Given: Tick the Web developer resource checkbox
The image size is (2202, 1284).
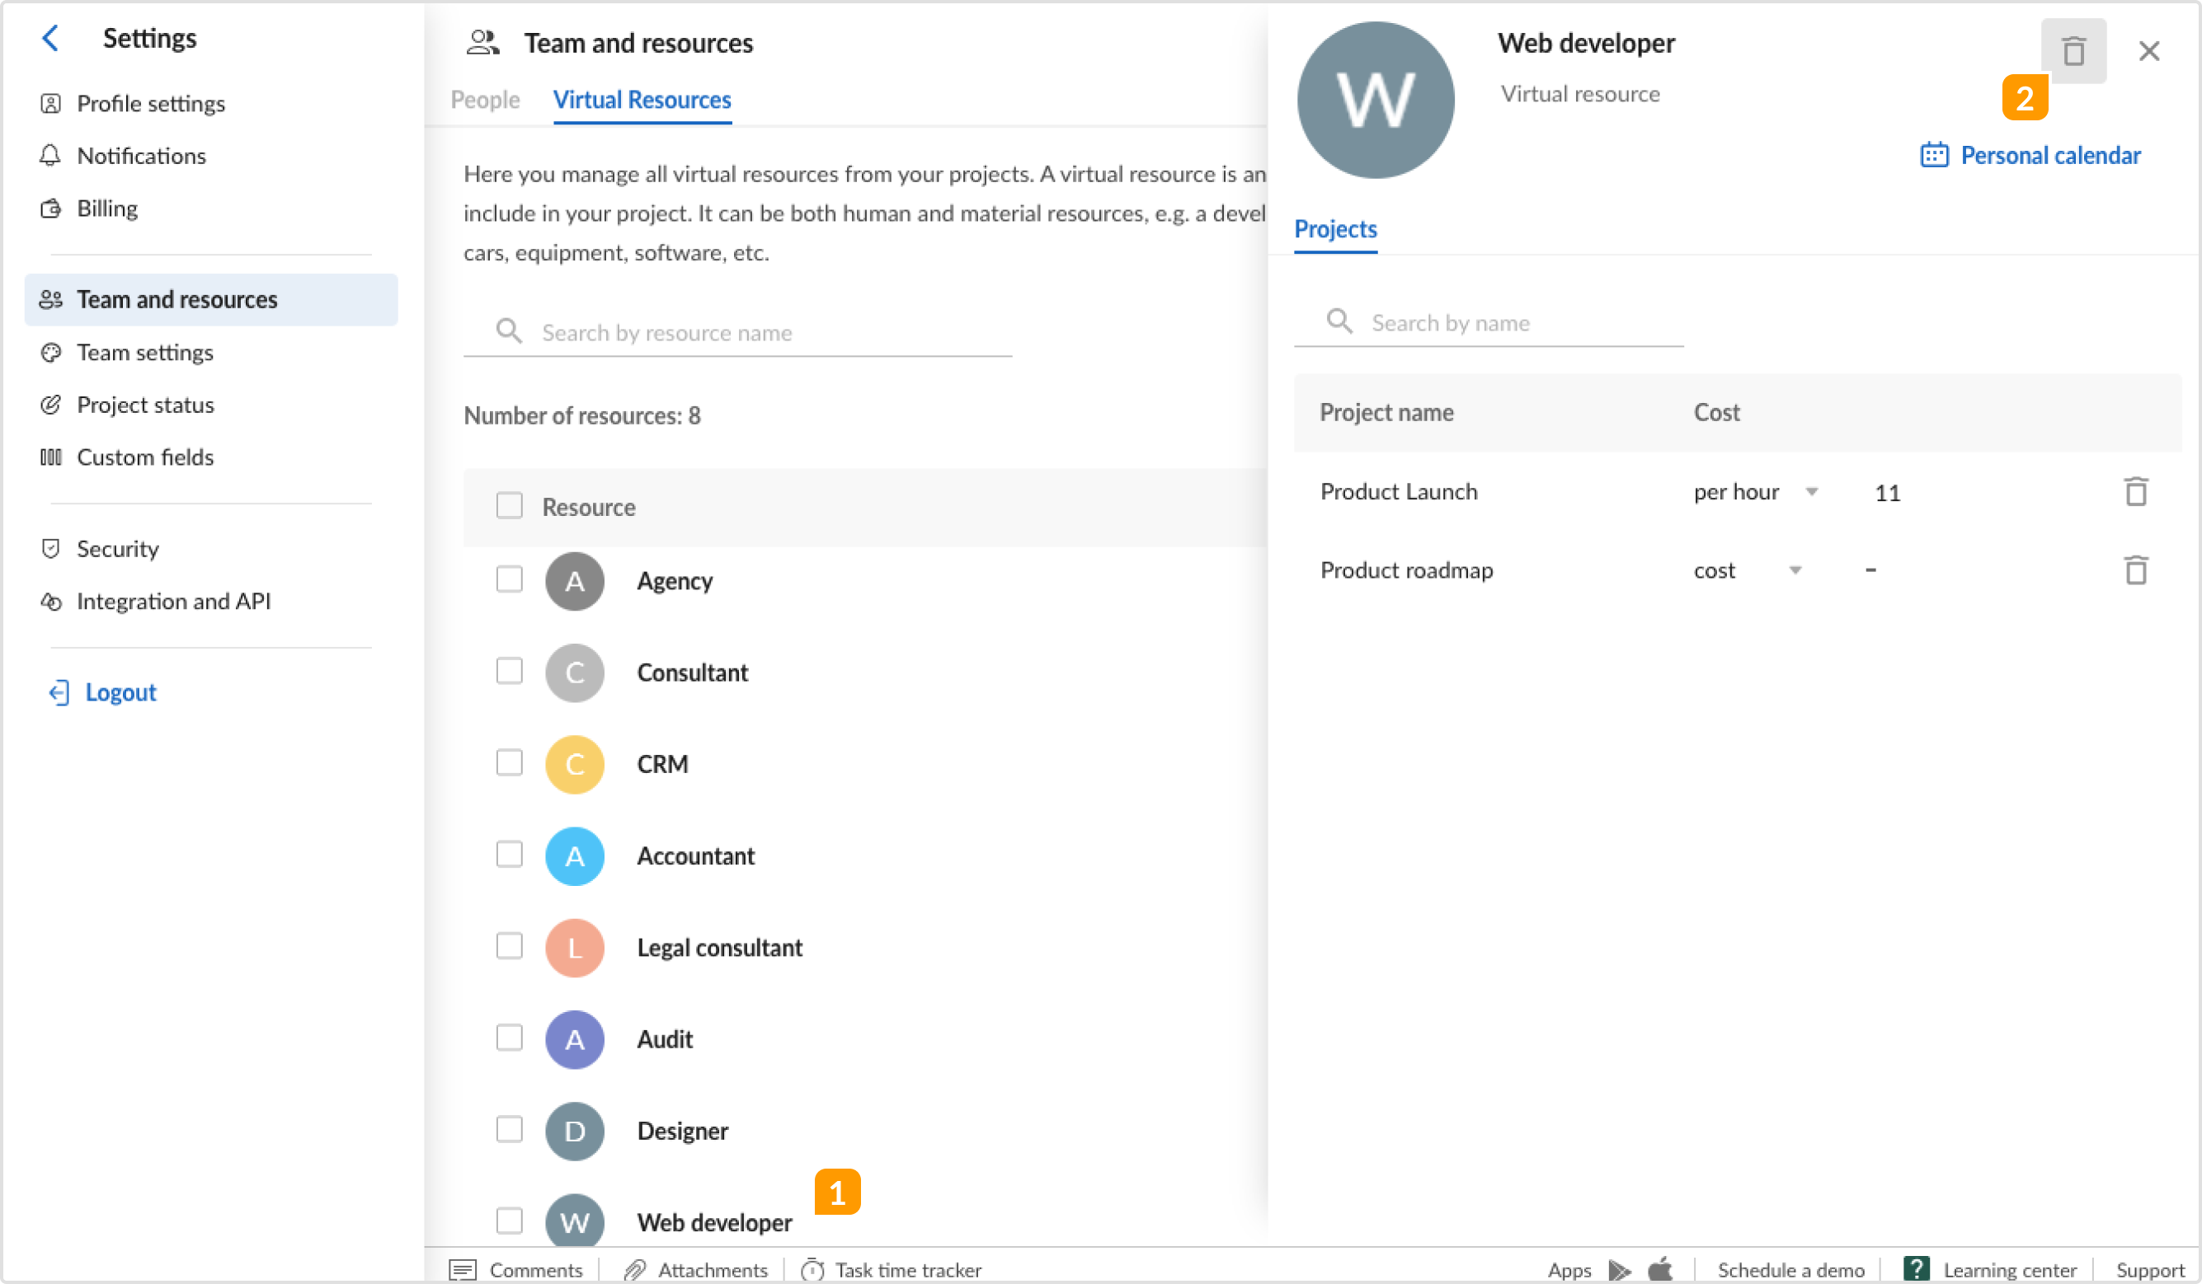Looking at the screenshot, I should point(509,1221).
